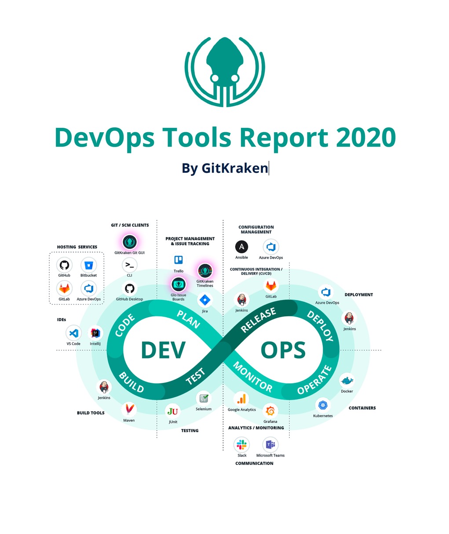Click the Docker whale icon

tap(347, 380)
